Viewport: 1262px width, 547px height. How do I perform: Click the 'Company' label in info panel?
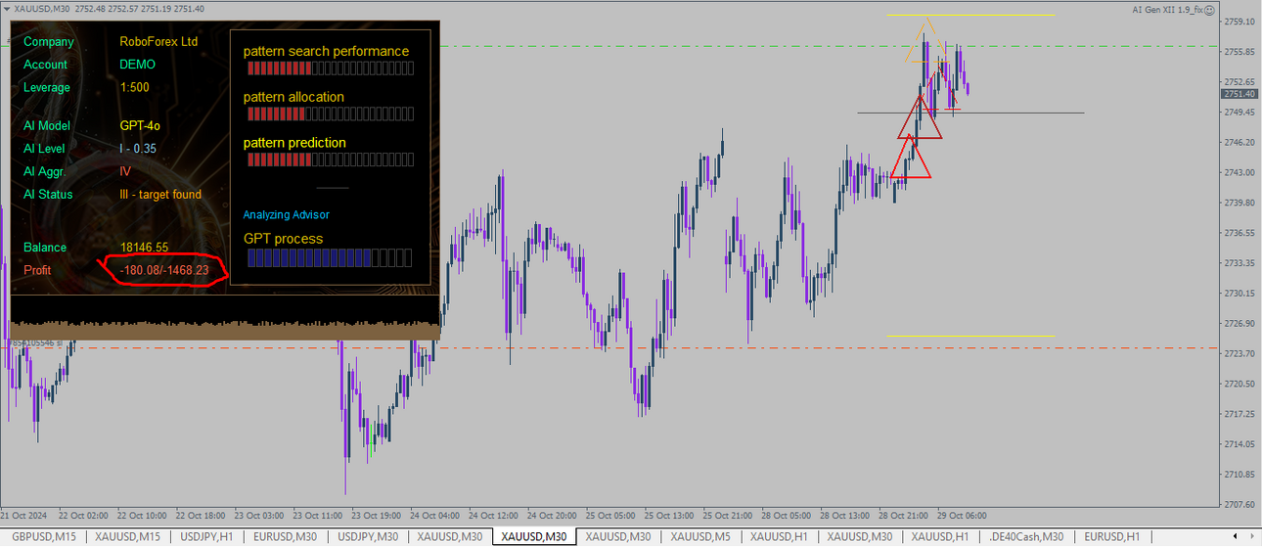(49, 42)
